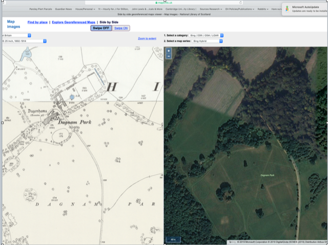Open the Bing Hybrid map series dropdown

[207, 41]
